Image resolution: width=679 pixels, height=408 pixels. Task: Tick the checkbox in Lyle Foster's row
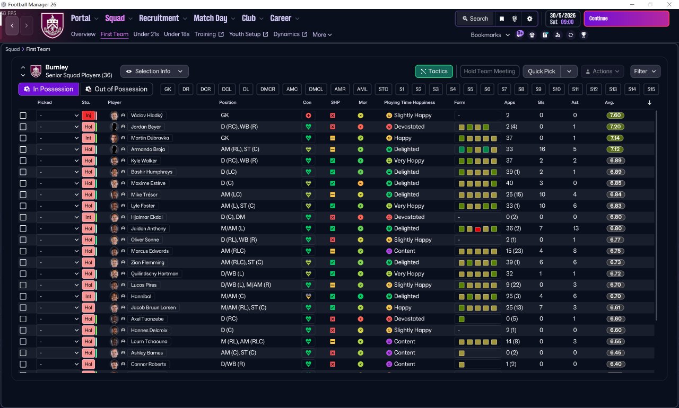23,206
